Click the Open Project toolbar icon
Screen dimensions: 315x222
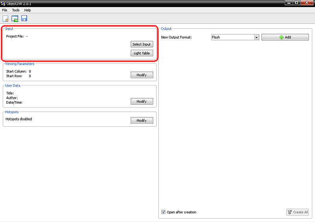tap(15, 18)
